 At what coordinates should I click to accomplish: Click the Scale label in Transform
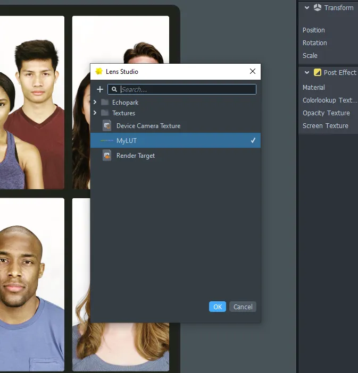[310, 56]
